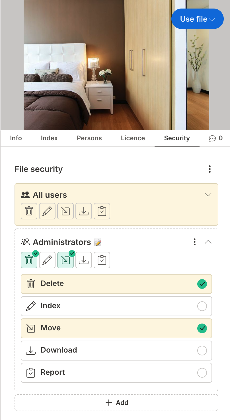Click the trash icon under All users
This screenshot has height=420, width=230.
[x=29, y=211]
